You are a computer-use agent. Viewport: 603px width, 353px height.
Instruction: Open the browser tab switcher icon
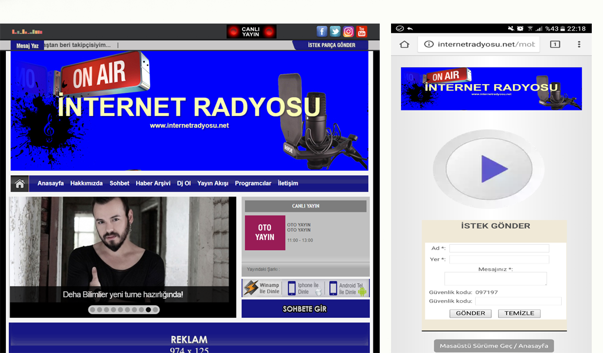(x=555, y=45)
